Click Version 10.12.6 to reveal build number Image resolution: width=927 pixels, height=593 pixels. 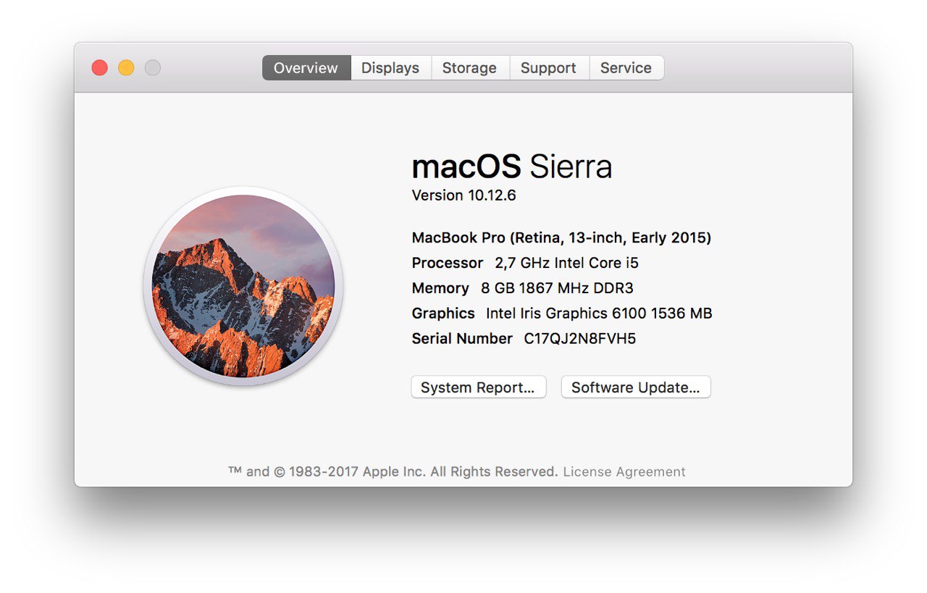tap(463, 195)
